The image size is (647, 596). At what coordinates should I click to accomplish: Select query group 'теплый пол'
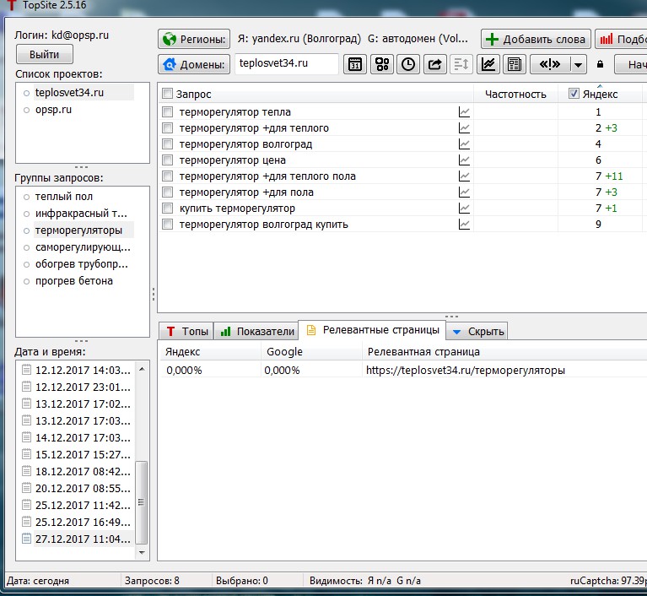coord(64,196)
